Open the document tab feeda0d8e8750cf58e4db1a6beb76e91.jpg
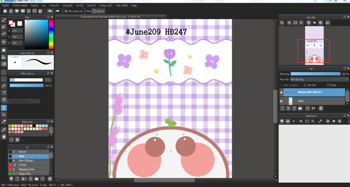This screenshot has height=187, width=350. 110,17
